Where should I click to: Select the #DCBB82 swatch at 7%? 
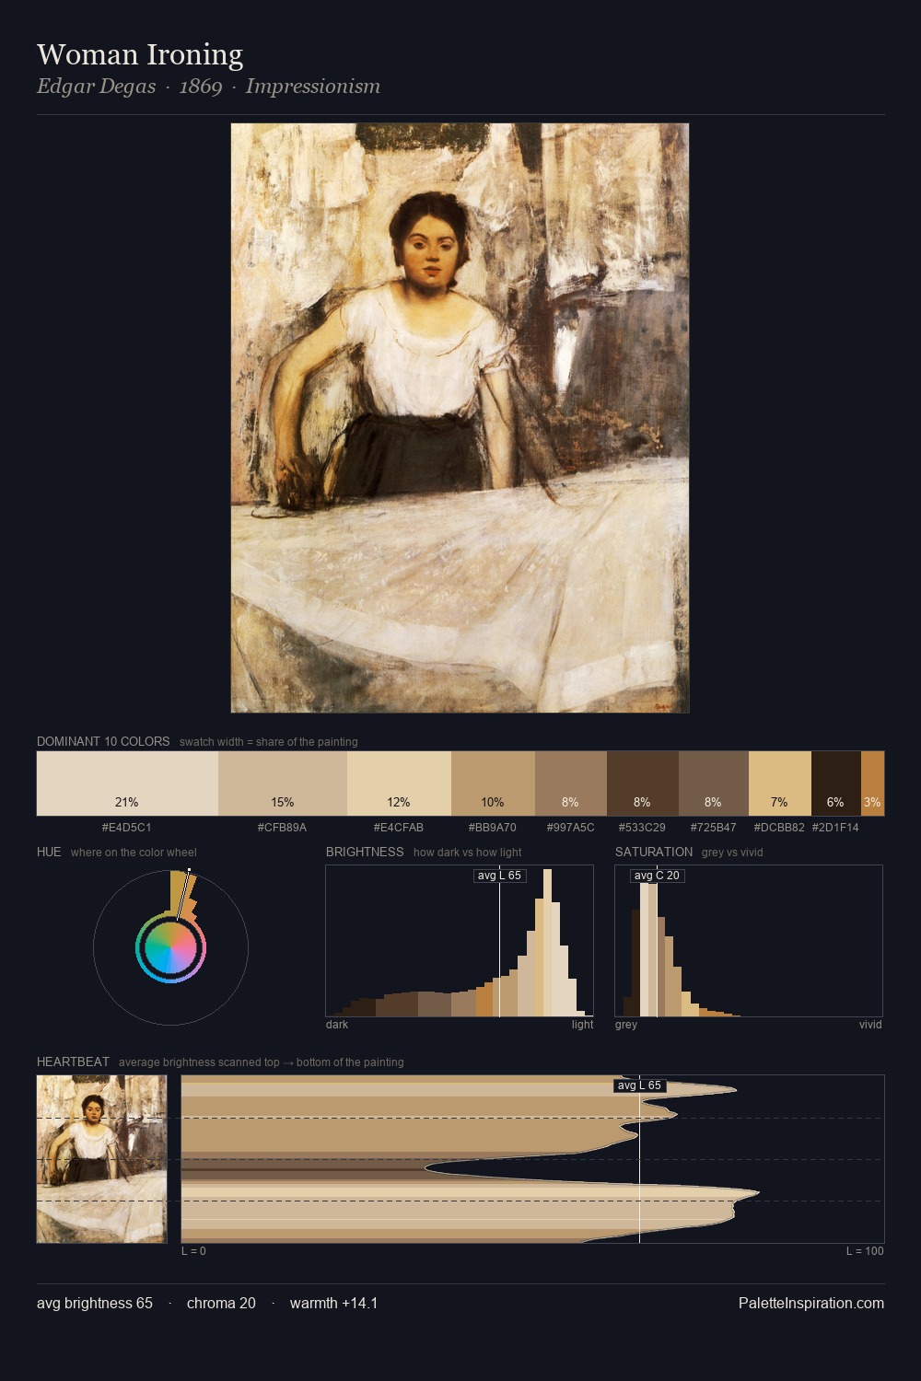click(780, 783)
